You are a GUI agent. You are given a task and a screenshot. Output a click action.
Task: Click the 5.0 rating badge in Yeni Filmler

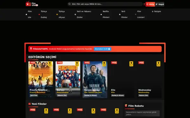[117, 111]
